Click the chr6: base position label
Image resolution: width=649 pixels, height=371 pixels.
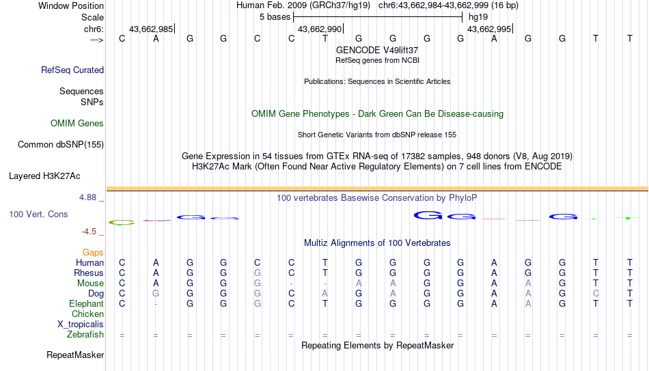94,29
